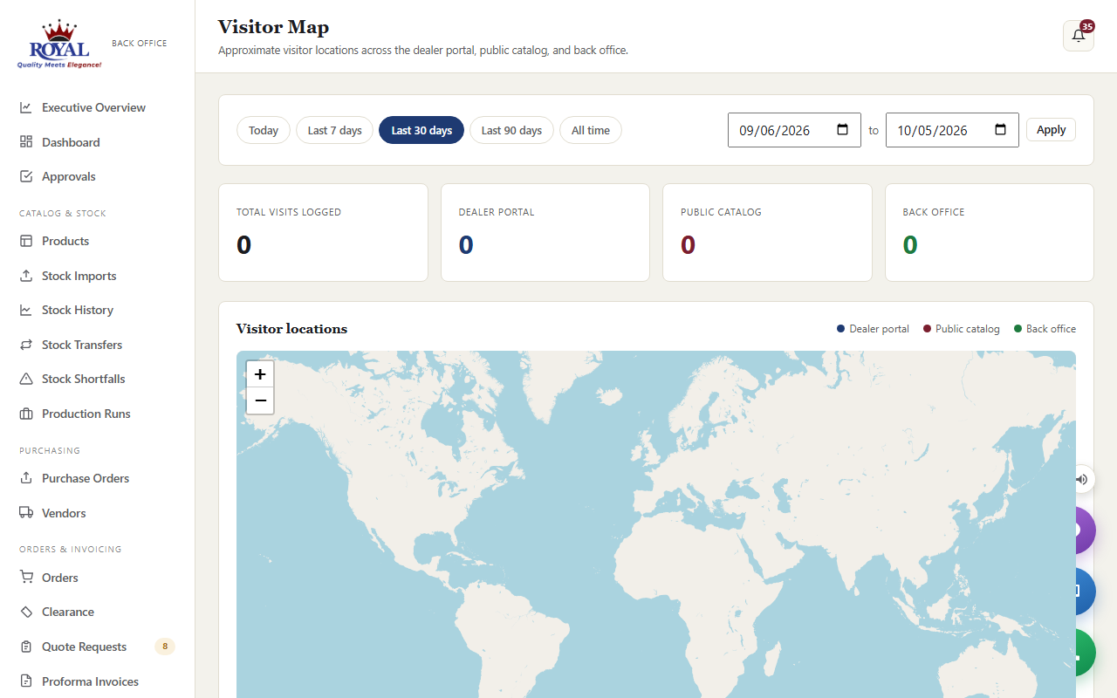
Task: Select the Last 7 days filter
Action: tap(335, 130)
